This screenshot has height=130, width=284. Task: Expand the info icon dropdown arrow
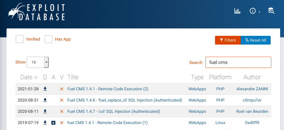tap(259, 12)
